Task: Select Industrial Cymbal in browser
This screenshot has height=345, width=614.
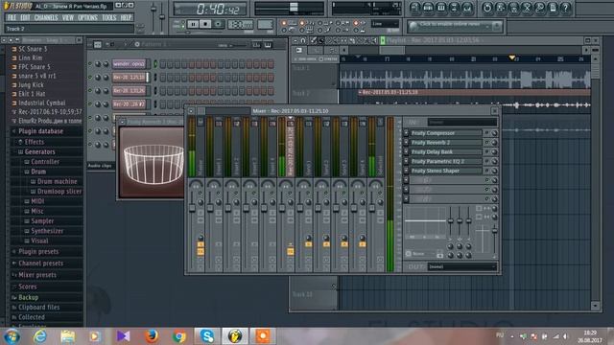Action: point(41,103)
